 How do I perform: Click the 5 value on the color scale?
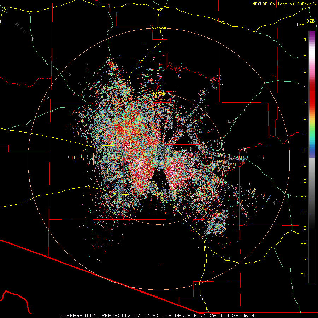305,71
